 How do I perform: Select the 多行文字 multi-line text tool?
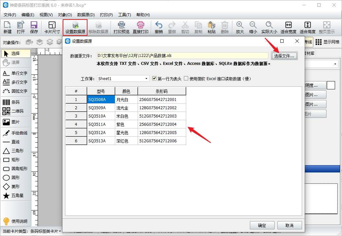click(16, 82)
